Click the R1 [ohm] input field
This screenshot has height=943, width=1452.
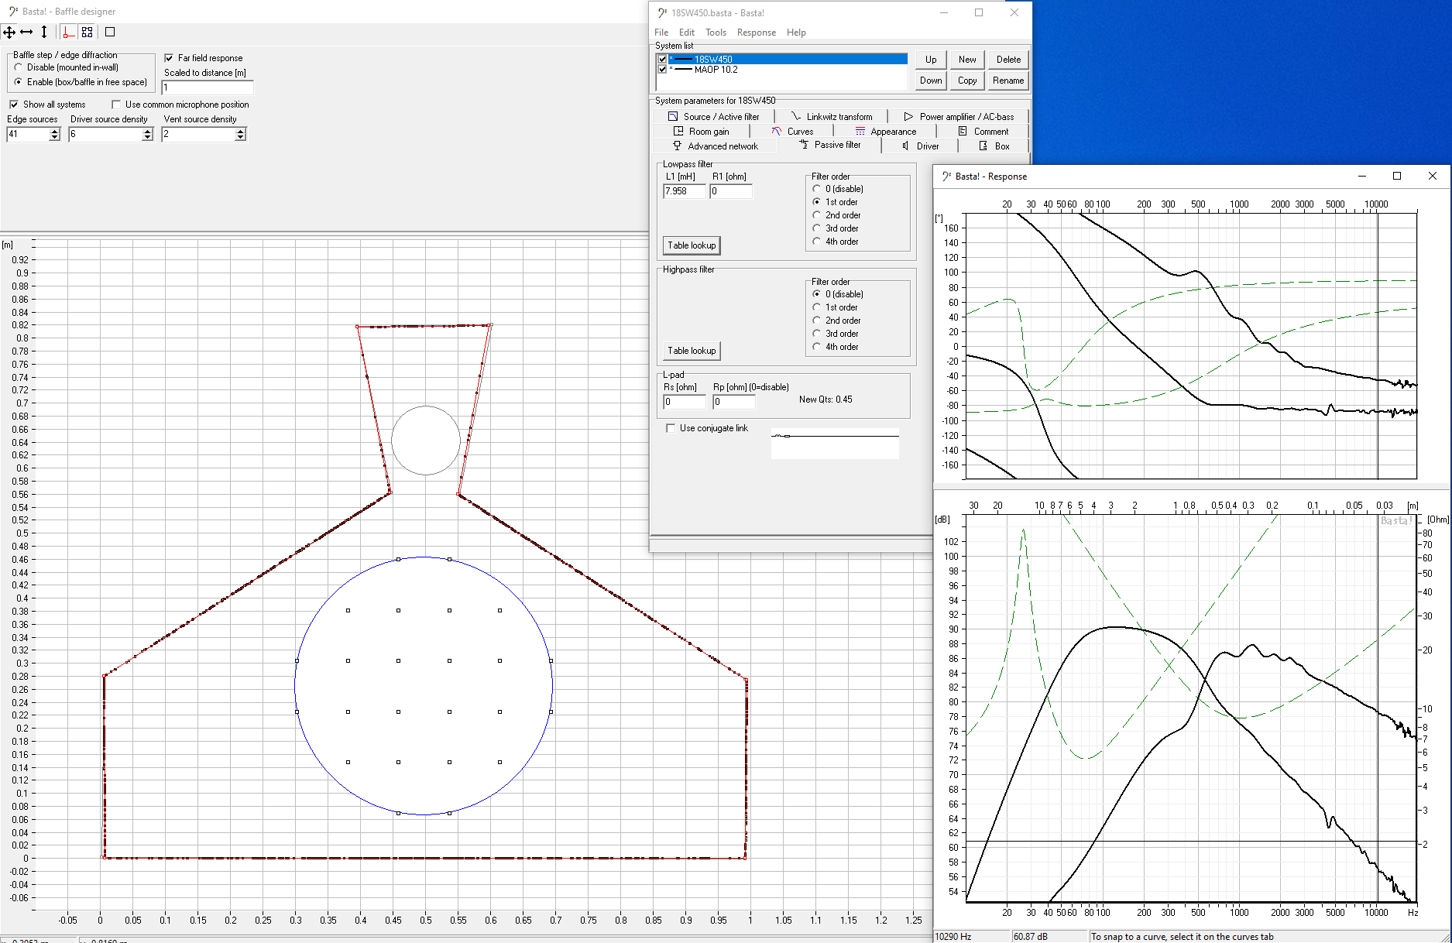tap(731, 191)
